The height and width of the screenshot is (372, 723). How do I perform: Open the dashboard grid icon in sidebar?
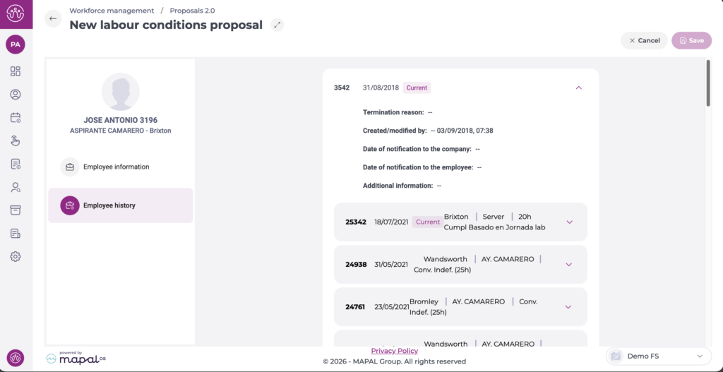16,71
